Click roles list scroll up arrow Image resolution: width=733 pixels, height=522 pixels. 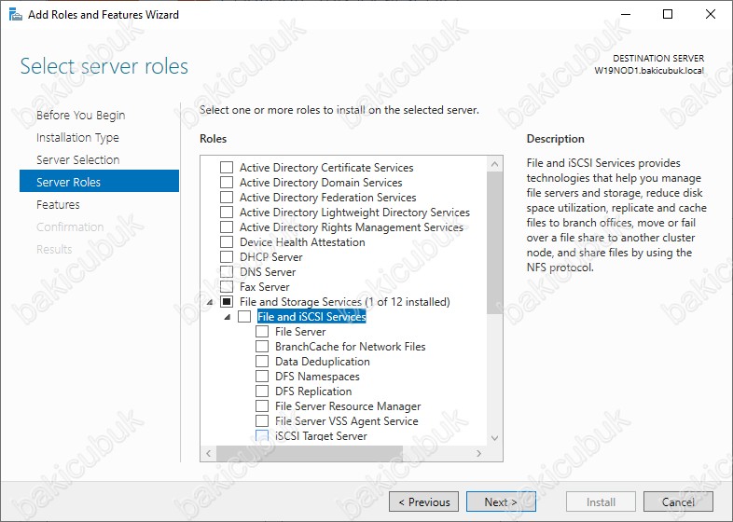click(494, 164)
